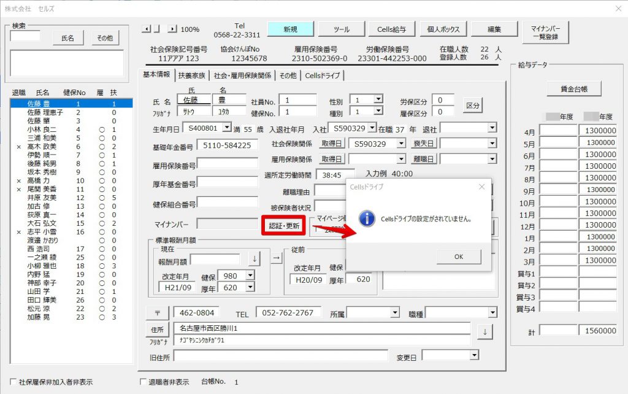This screenshot has height=394, width=628.
Task: Switch to the 社会・雇用保険関係 tab
Action: coord(242,75)
